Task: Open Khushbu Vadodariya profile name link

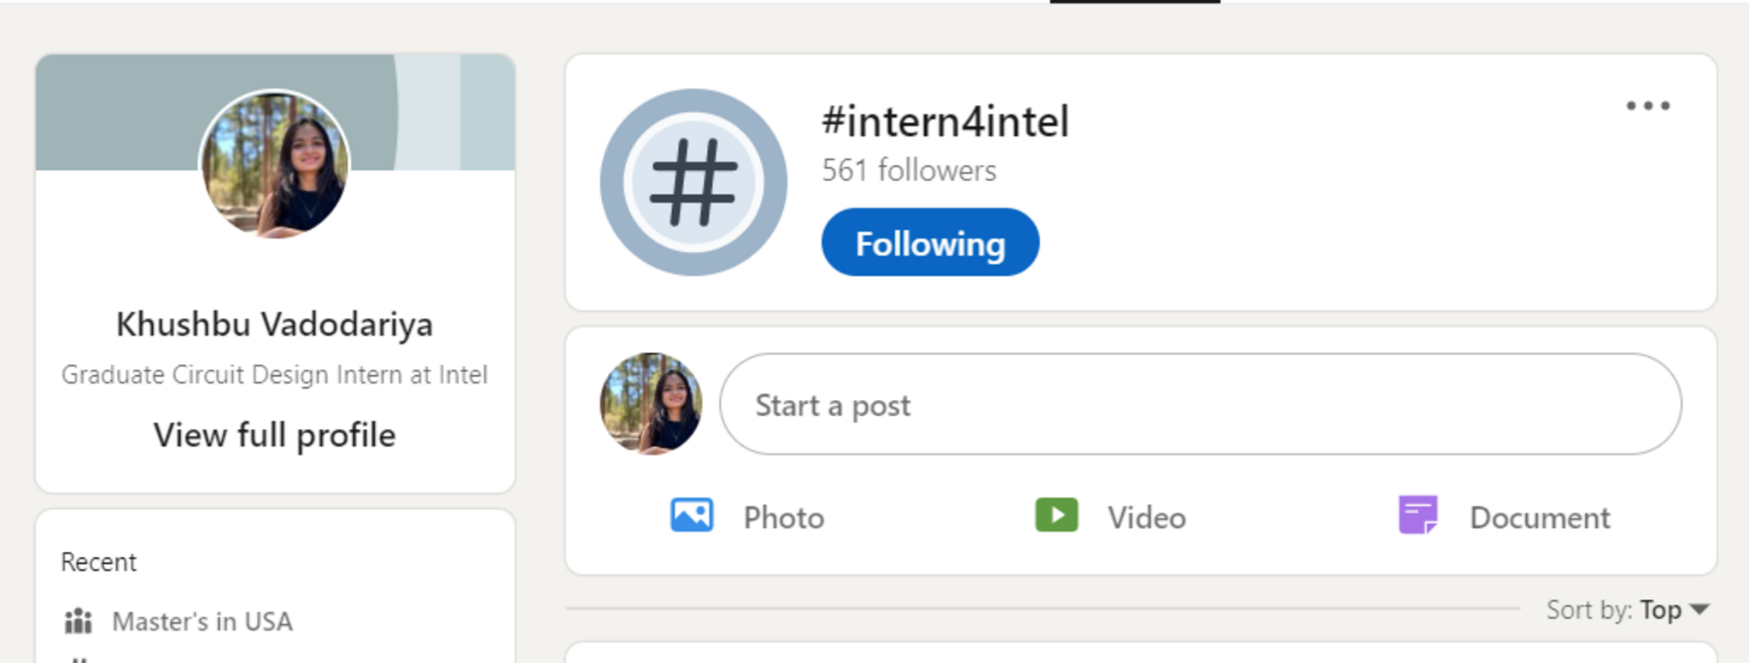Action: pos(274,325)
